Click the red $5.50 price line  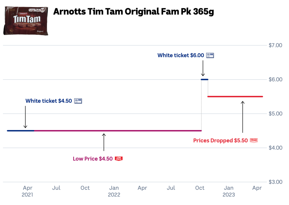click(235, 97)
